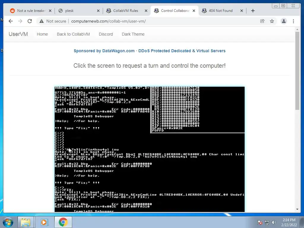Image resolution: width=304 pixels, height=228 pixels.
Task: Open the Chrome three-dot menu
Action: (x=293, y=21)
